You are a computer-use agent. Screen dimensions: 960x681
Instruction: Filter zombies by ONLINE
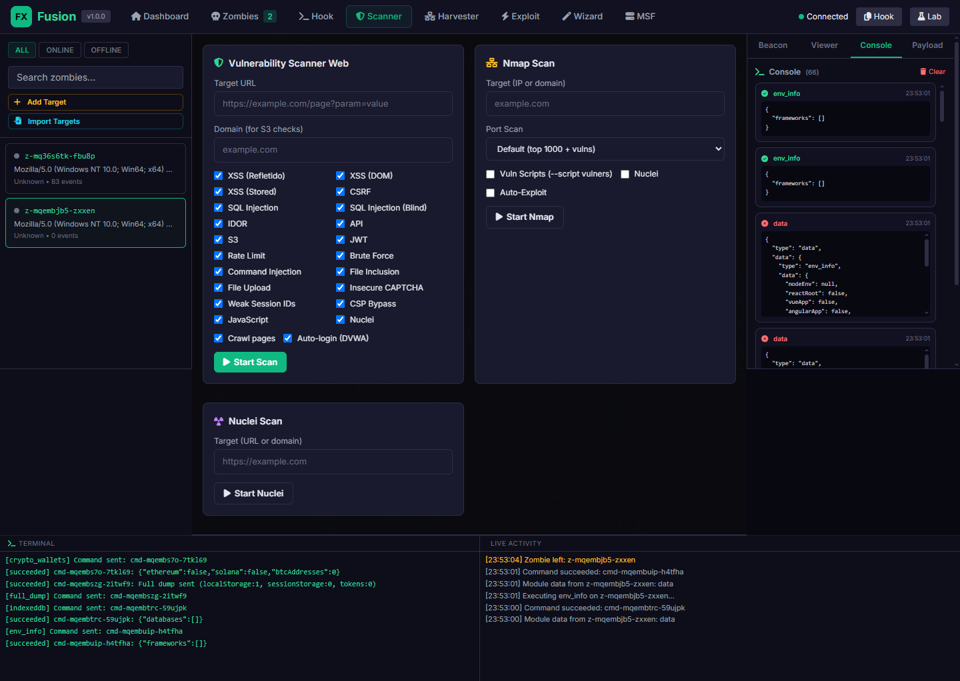[x=60, y=50]
